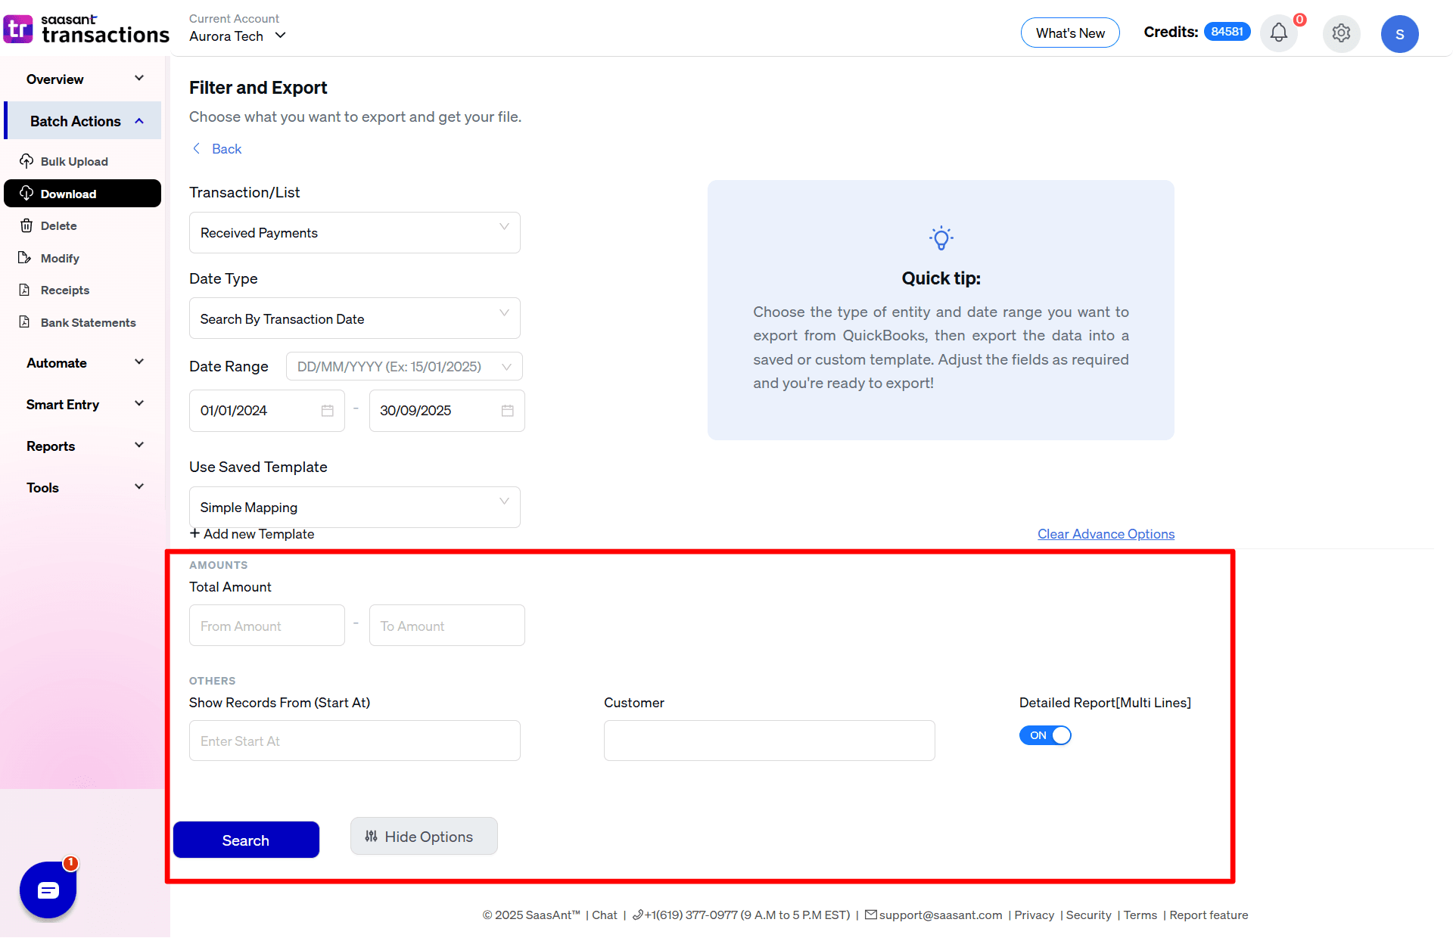The width and height of the screenshot is (1453, 938).
Task: Open the notifications bell
Action: (x=1279, y=33)
